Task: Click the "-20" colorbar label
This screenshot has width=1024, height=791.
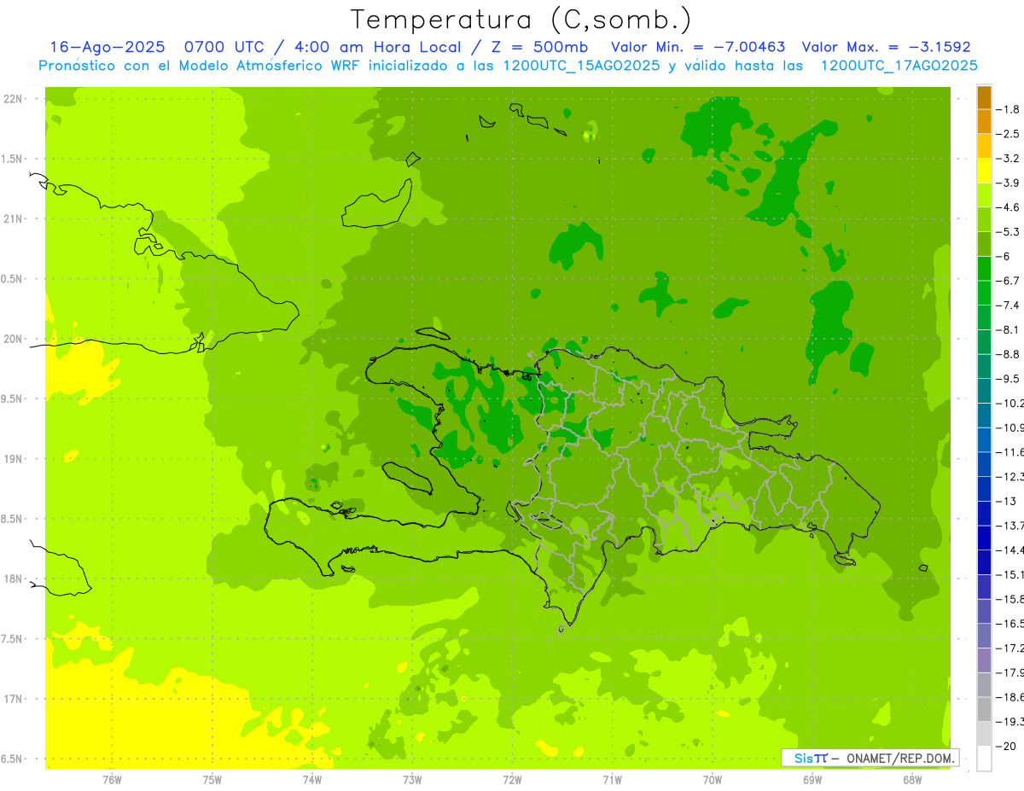Action: tap(1008, 746)
